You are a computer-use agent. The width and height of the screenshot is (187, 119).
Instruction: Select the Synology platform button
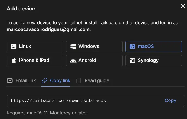coord(153,61)
